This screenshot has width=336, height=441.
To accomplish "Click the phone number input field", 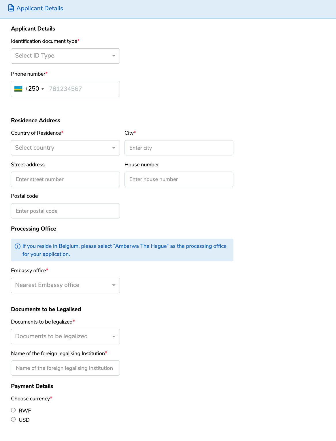I will [83, 89].
